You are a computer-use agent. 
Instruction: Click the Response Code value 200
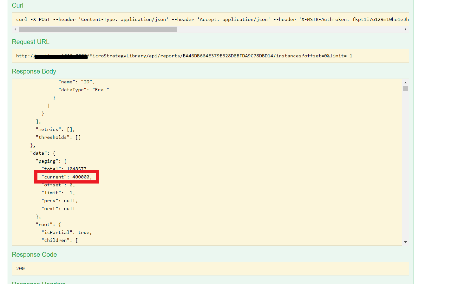pos(20,268)
